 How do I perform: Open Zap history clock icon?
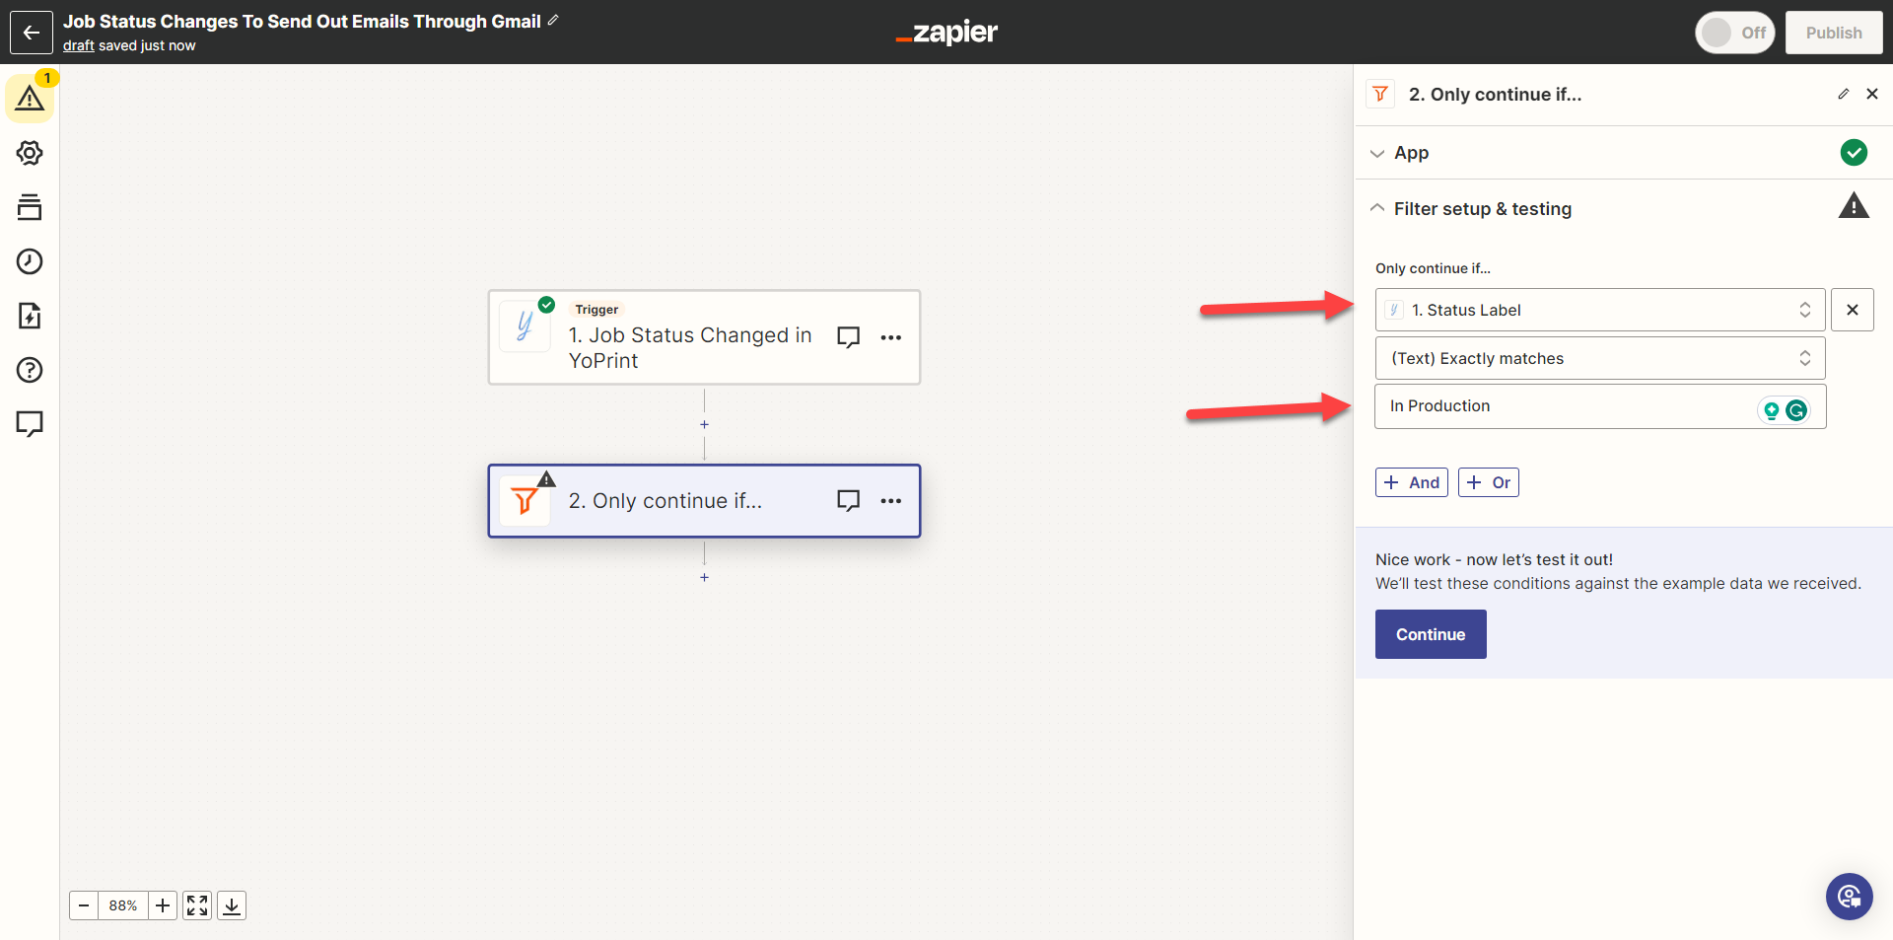click(x=30, y=261)
